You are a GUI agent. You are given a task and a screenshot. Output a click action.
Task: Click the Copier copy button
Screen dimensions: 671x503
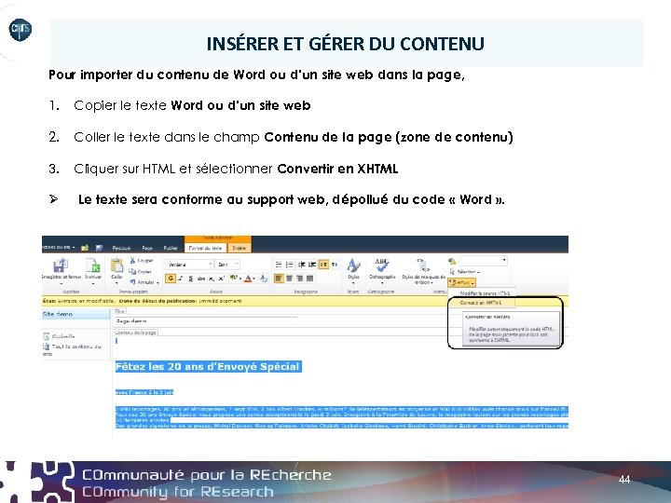click(x=140, y=272)
